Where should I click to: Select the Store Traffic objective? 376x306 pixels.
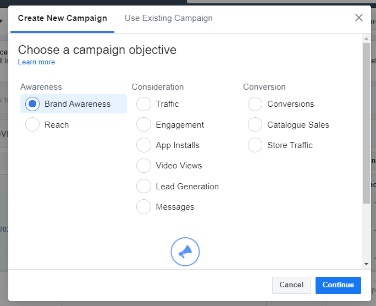pyautogui.click(x=255, y=145)
